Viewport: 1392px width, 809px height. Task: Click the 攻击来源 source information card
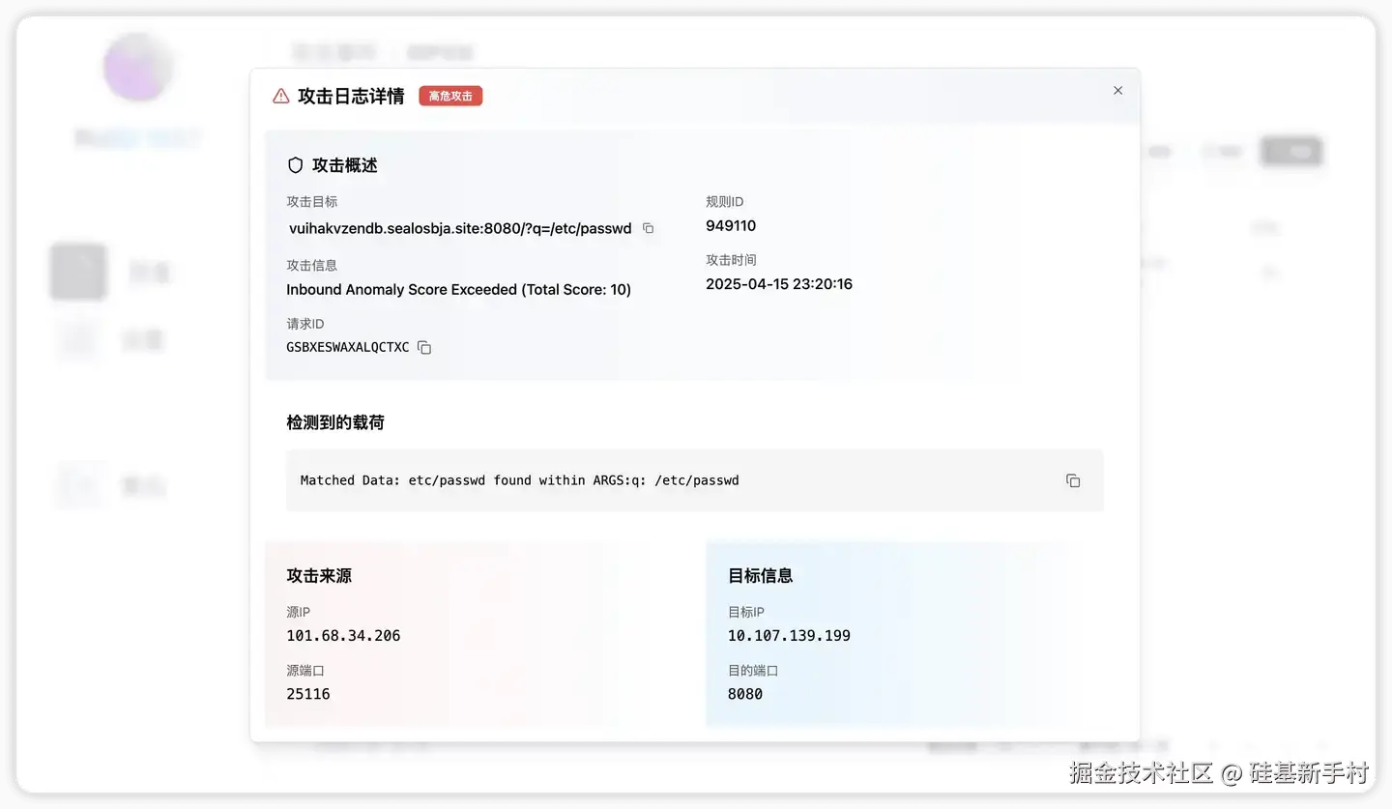[x=474, y=633]
